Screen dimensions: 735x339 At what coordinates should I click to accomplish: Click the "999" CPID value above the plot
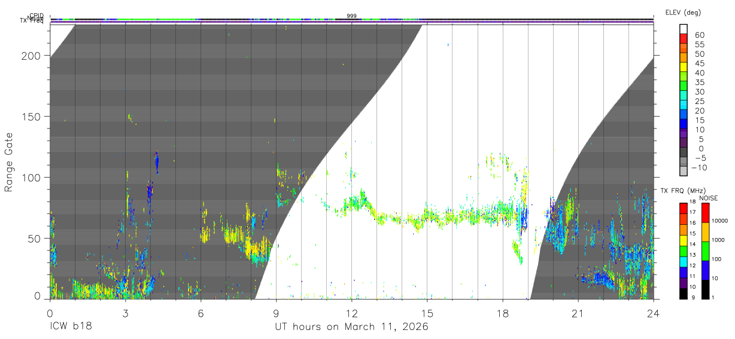coord(351,16)
